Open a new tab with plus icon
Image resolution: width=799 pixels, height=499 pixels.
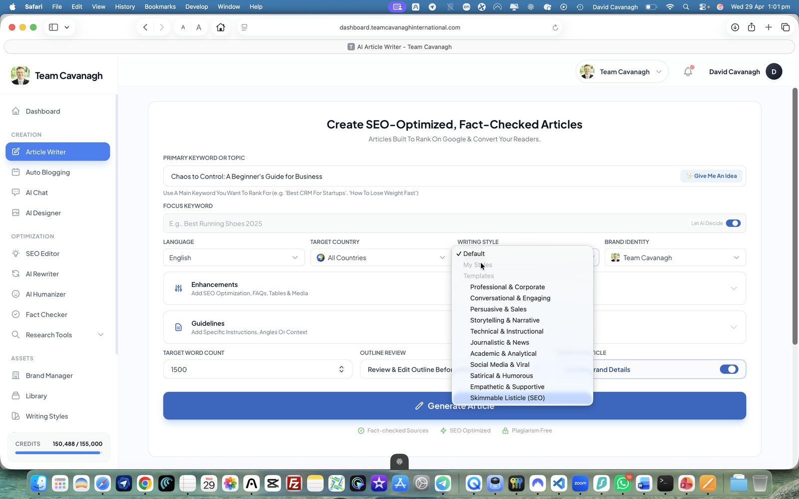769,27
